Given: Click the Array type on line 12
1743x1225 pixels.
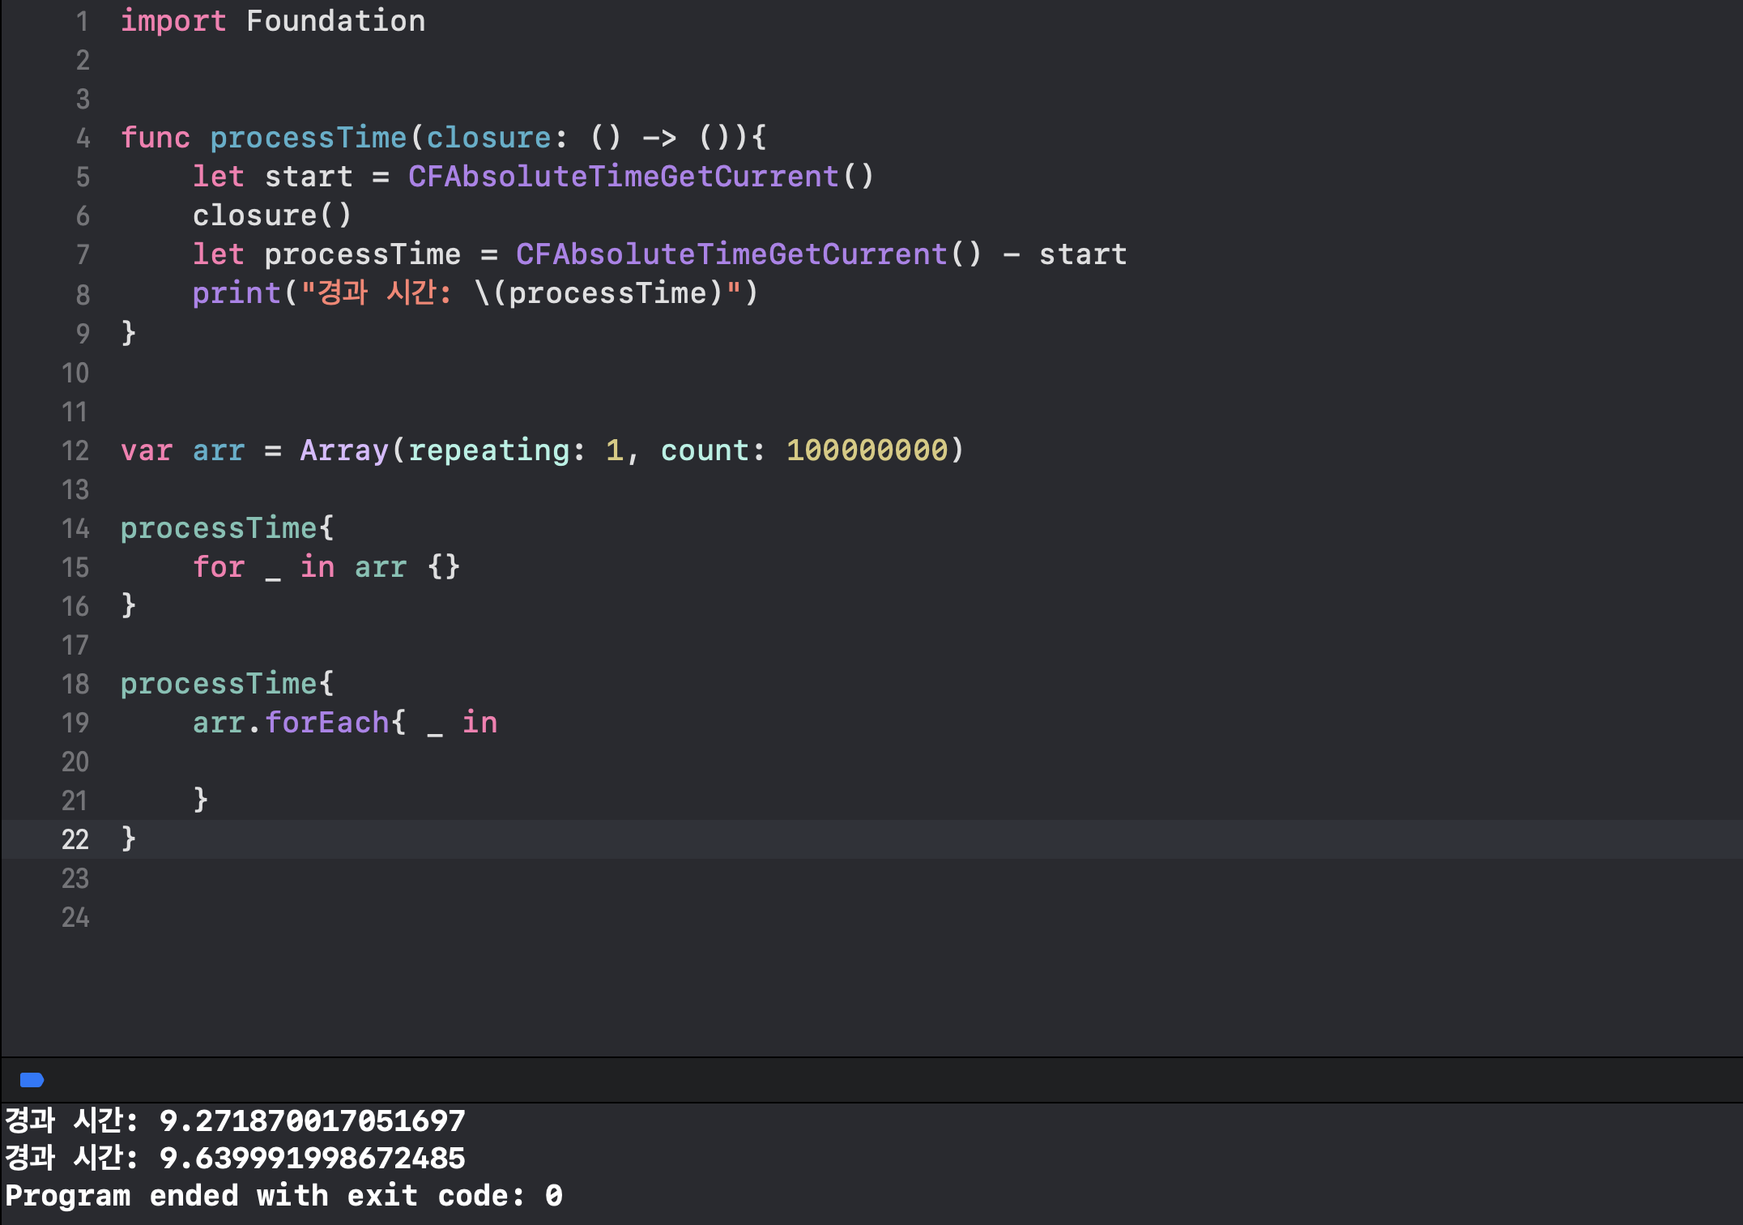Looking at the screenshot, I should [x=344, y=450].
